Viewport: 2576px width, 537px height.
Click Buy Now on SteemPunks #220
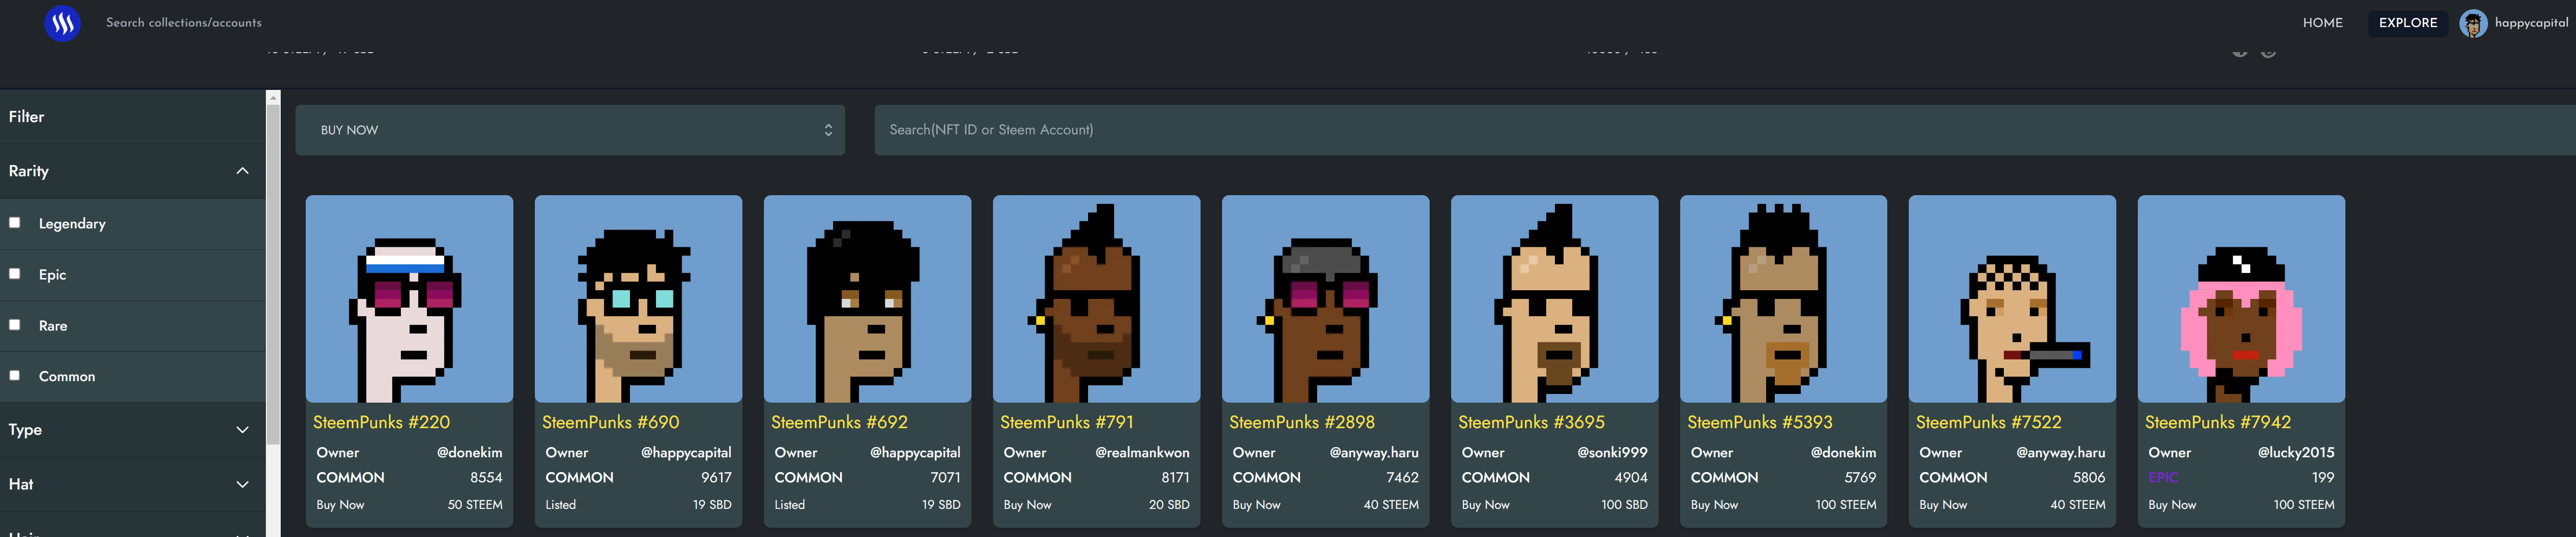(340, 505)
